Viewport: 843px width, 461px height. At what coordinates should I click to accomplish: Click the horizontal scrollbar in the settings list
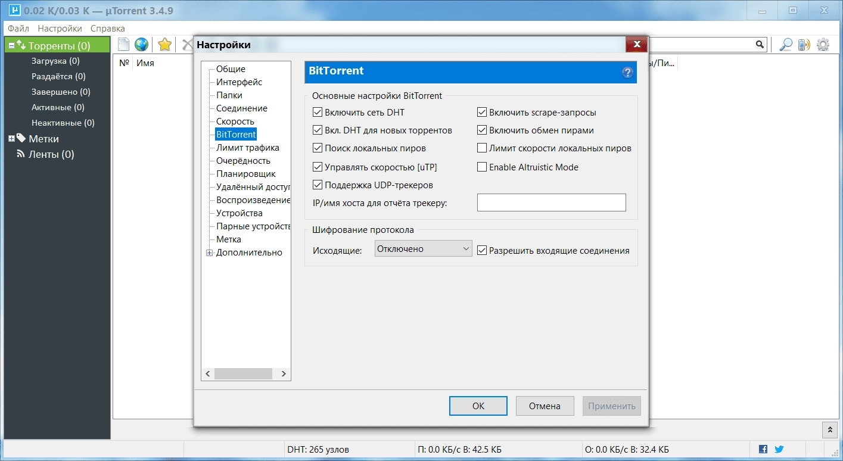pyautogui.click(x=244, y=373)
